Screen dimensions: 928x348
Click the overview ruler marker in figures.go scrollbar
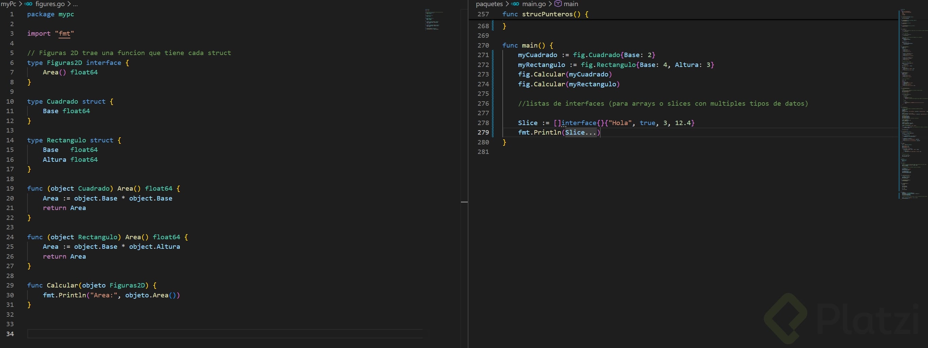464,202
